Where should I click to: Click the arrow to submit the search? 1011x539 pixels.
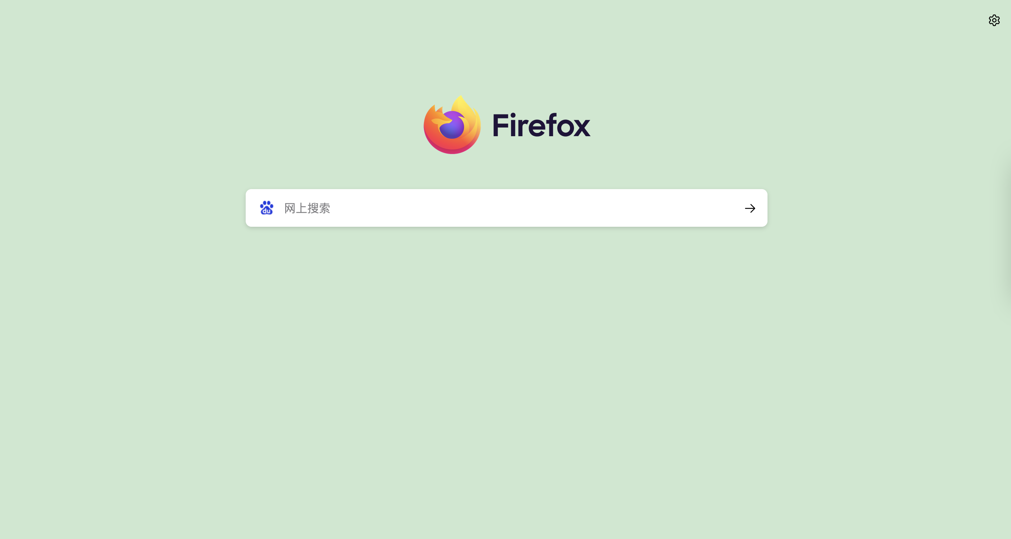pos(750,208)
